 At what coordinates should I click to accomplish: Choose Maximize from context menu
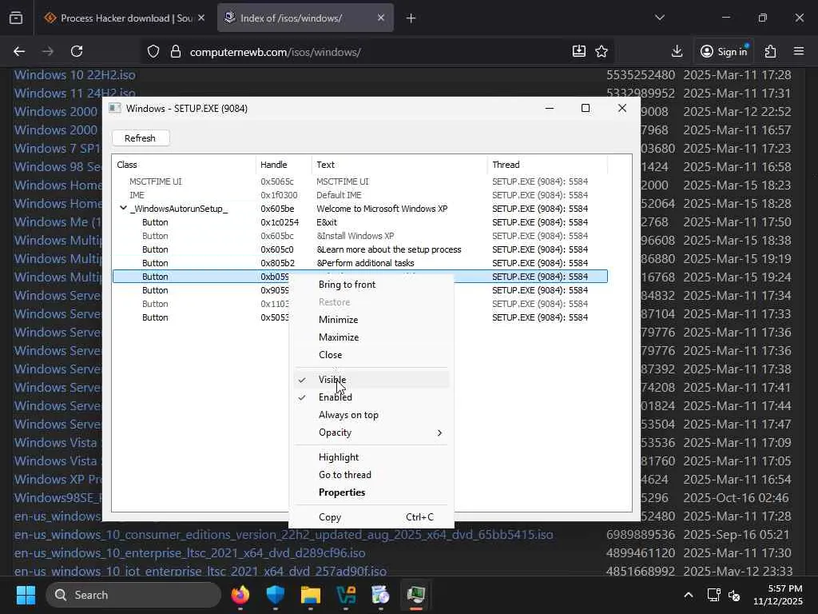(372, 337)
